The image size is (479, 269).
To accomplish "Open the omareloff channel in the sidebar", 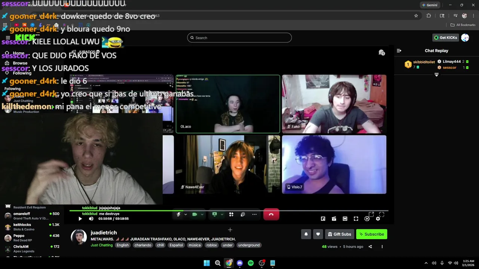I will tap(32, 216).
